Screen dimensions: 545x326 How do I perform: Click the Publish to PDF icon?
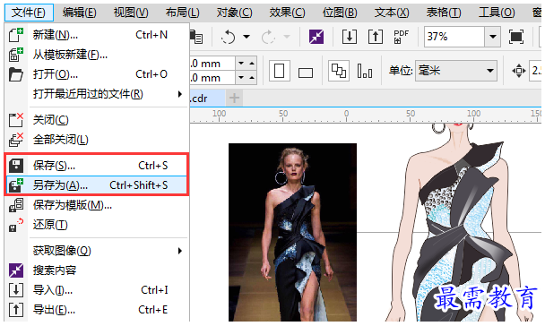click(x=401, y=37)
